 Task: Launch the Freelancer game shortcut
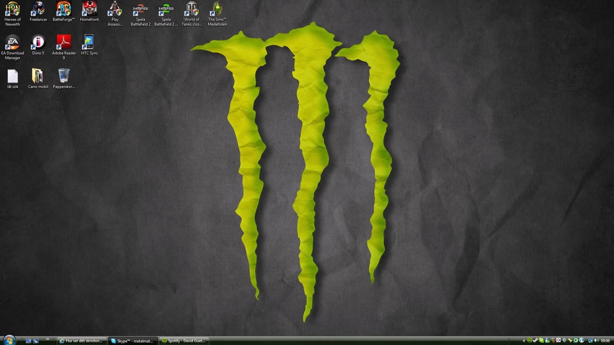(x=38, y=12)
